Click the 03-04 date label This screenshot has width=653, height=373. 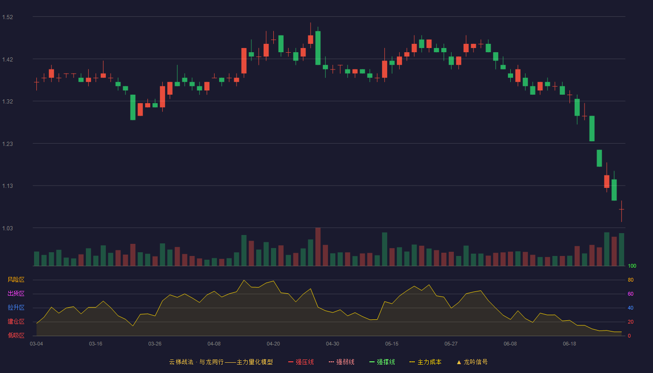[36, 344]
